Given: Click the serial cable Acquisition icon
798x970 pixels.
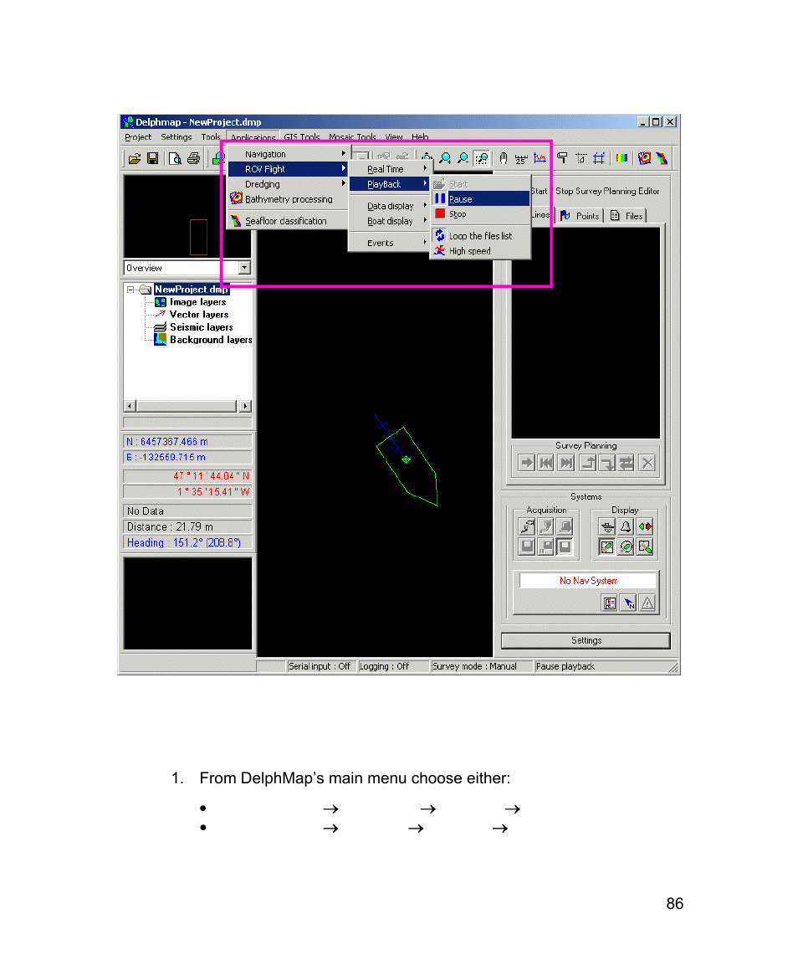Looking at the screenshot, I should pyautogui.click(x=526, y=526).
